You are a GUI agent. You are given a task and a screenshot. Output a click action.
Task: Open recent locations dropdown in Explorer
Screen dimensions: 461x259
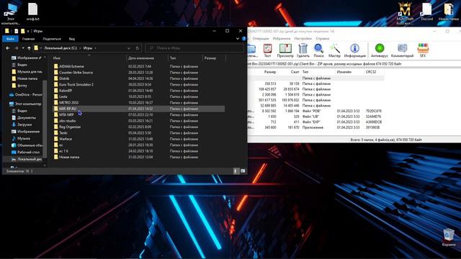[23, 48]
